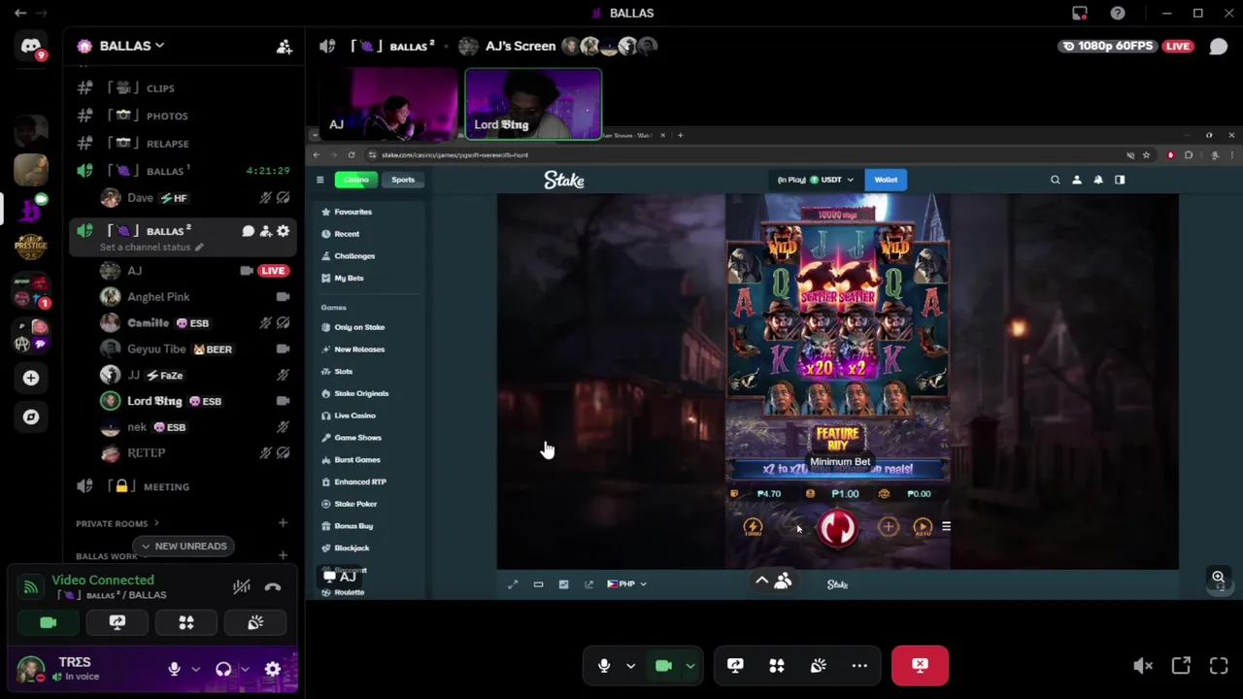Toggle camera in voice panel
Screen dimensions: 1243x699
coord(49,623)
